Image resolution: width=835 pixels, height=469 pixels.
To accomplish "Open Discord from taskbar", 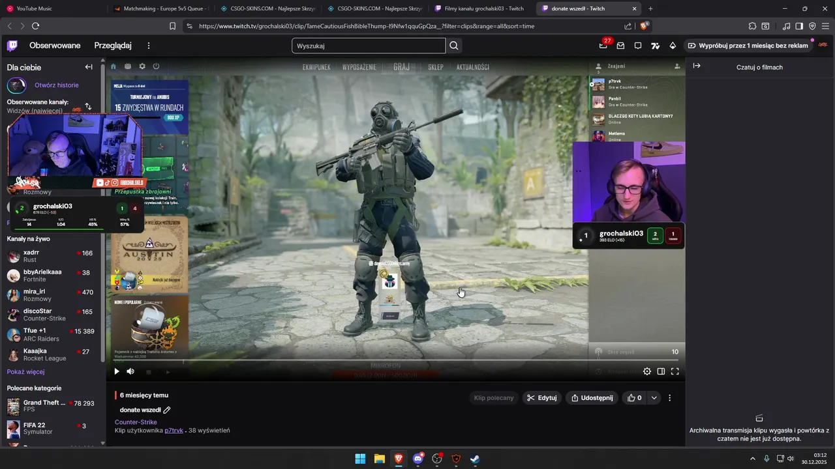I will tap(417, 459).
